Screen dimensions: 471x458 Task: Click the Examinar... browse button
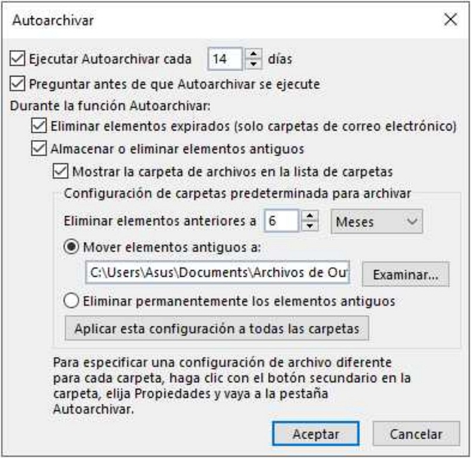(x=406, y=274)
